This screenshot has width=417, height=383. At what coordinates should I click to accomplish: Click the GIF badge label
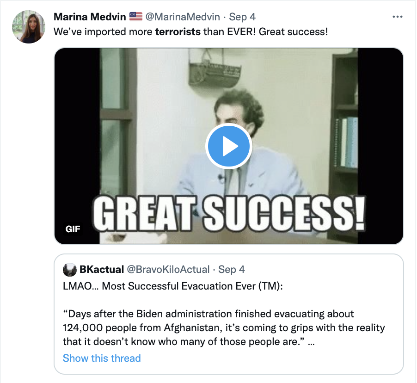pos(73,229)
